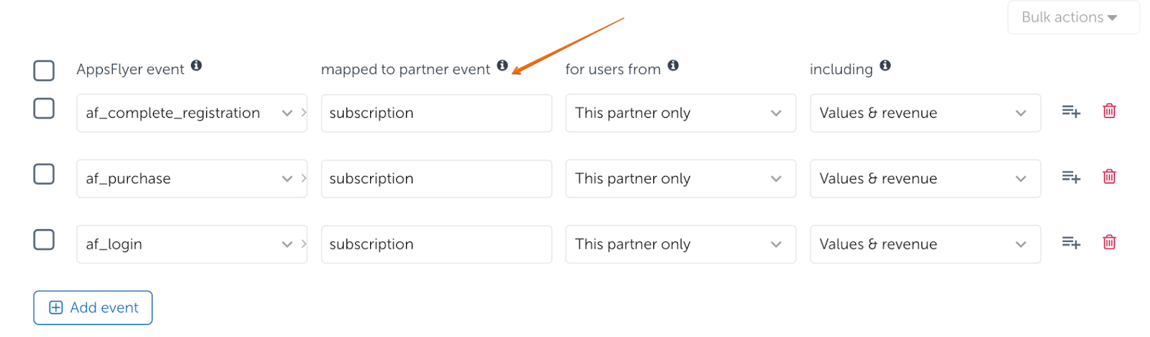
Task: Toggle the select-all header checkbox
Action: tap(44, 70)
